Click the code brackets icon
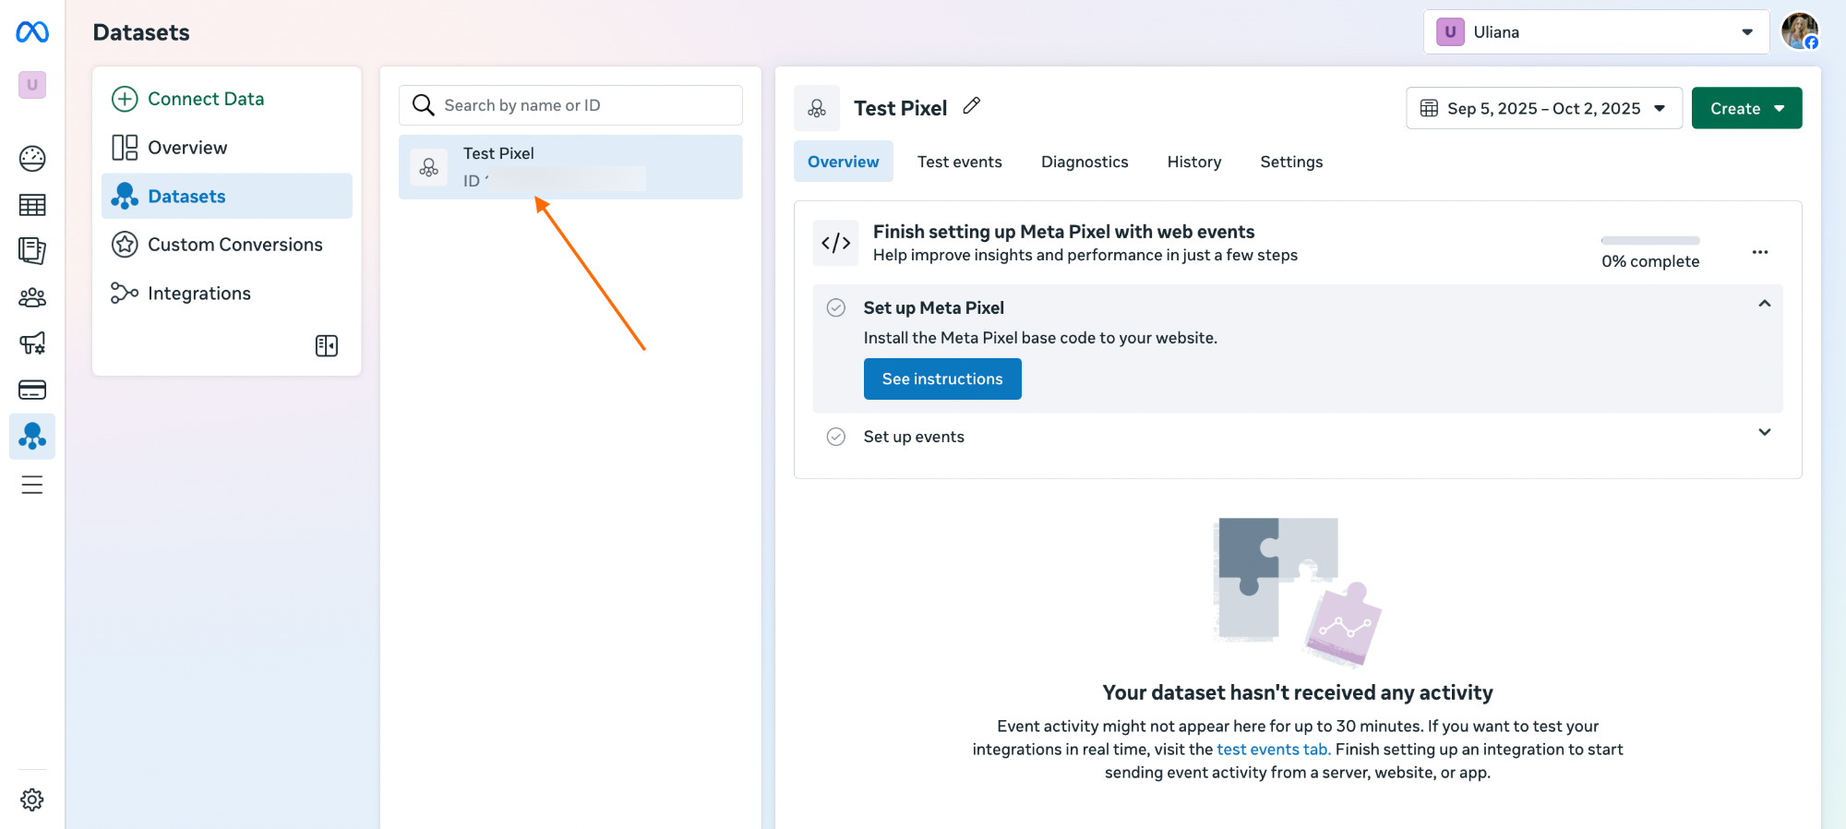Viewport: 1846px width, 829px height. 836,243
